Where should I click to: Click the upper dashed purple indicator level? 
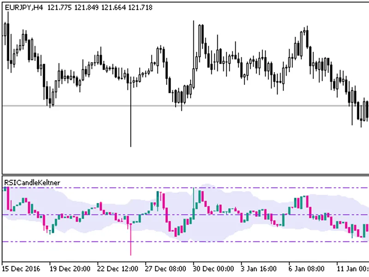pos(185,188)
